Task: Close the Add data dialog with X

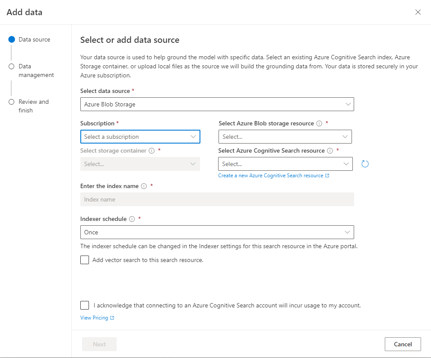Action: point(418,12)
